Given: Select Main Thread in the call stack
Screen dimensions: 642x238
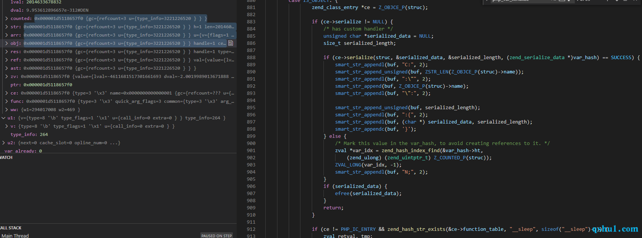Looking at the screenshot, I should point(15,236).
